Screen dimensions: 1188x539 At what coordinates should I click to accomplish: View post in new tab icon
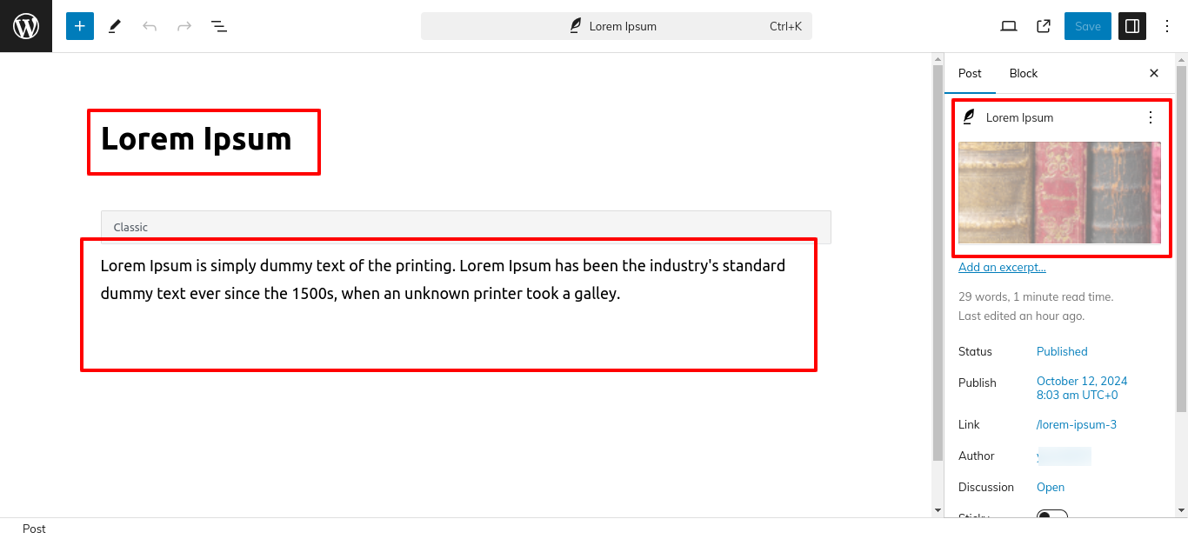1044,26
